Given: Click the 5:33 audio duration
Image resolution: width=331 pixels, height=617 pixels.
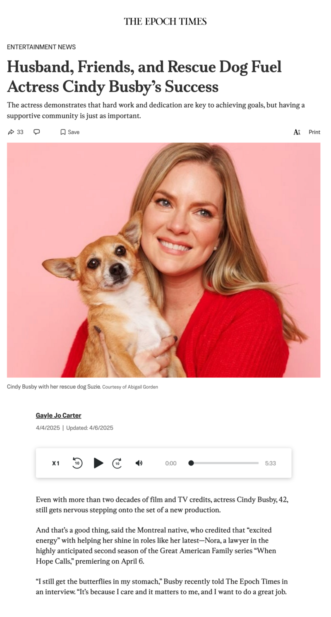Looking at the screenshot, I should (x=270, y=463).
